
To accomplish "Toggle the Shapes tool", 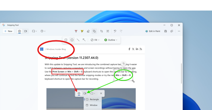I will tap(94, 31).
